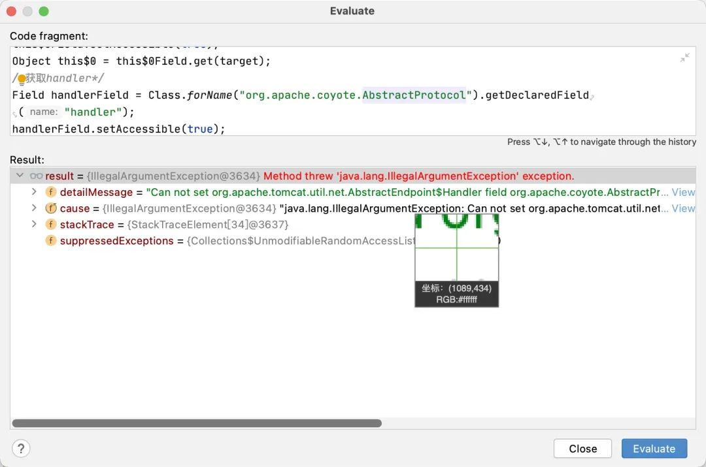
Task: Click field icon next to detailMessage
Action: 50,192
